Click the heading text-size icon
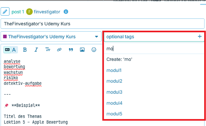The image size is (206, 126). coord(48,49)
